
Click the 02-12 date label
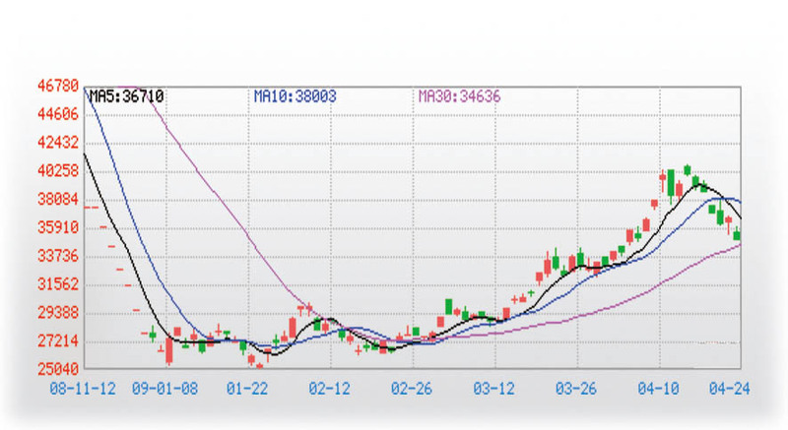tap(330, 389)
